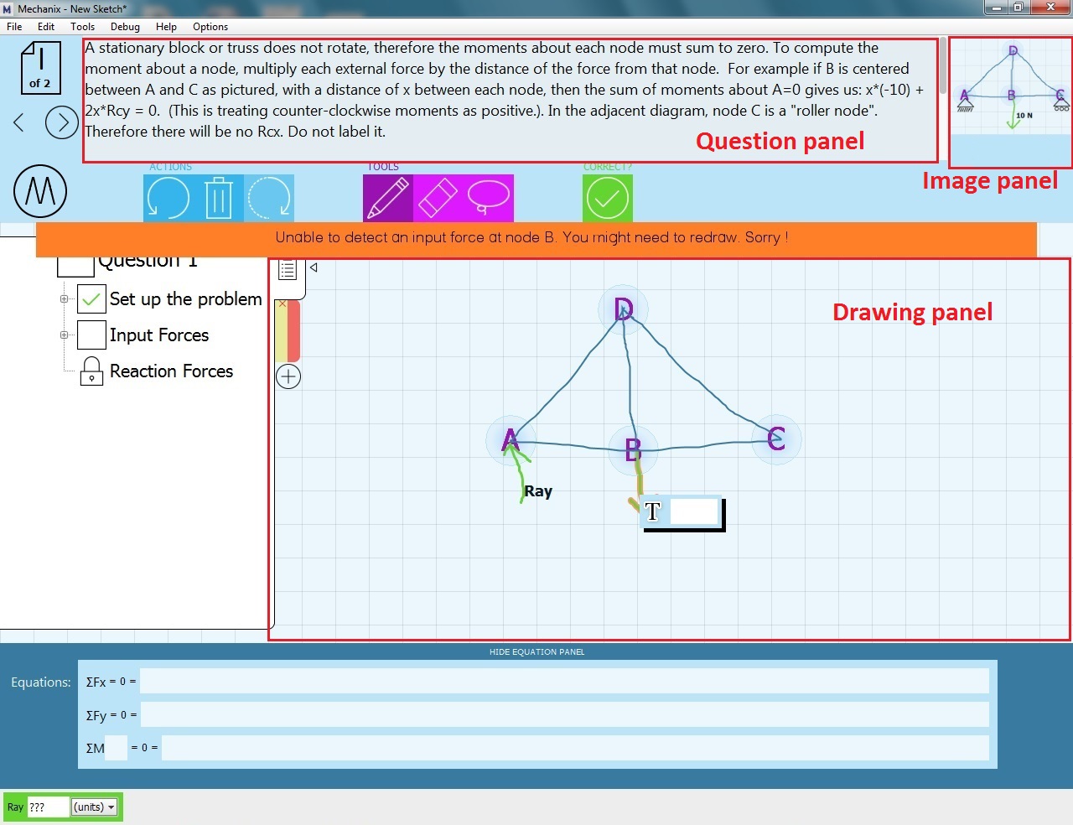Collapse the side panel triangle arrow
This screenshot has height=825, width=1073.
(314, 267)
